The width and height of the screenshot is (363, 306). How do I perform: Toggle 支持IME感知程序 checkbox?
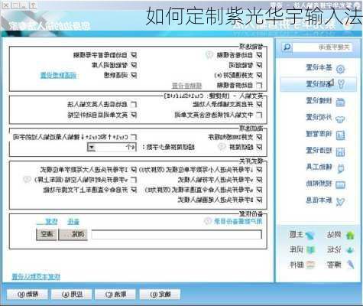(x=259, y=137)
